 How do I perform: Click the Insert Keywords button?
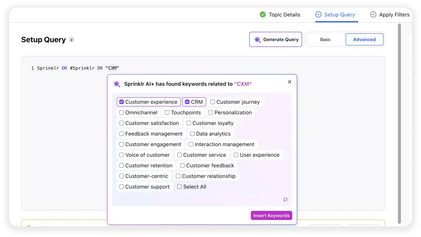click(x=271, y=215)
